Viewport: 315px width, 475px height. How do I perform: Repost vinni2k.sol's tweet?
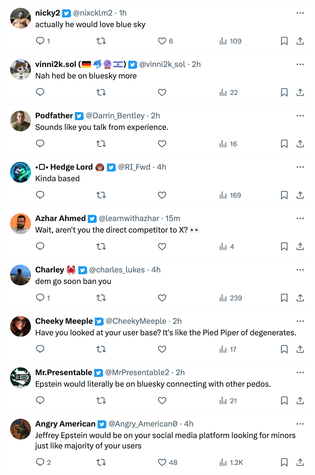[x=101, y=92]
